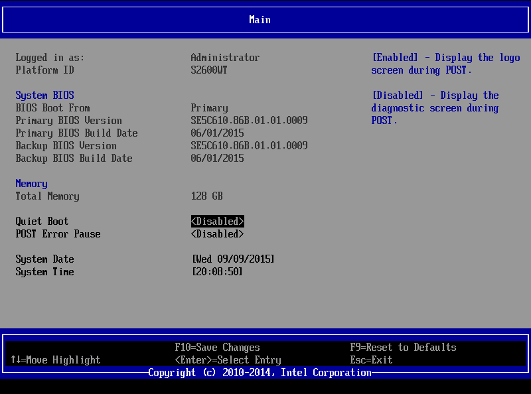Click the Platform ID S2600WT value
Screen dimensions: 531x394
click(x=210, y=70)
